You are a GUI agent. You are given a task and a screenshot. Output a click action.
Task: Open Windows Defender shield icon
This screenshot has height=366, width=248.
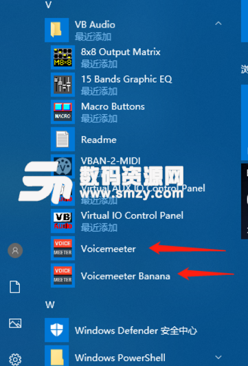(56, 330)
